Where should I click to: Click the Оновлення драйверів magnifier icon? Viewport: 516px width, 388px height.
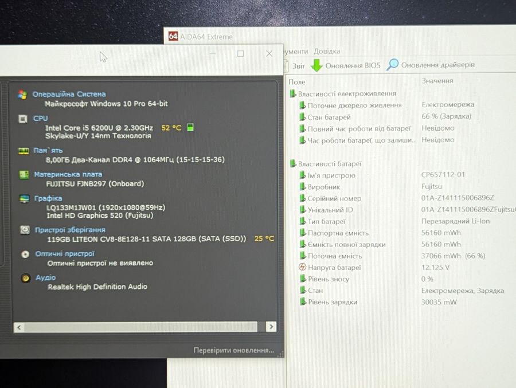[392, 65]
